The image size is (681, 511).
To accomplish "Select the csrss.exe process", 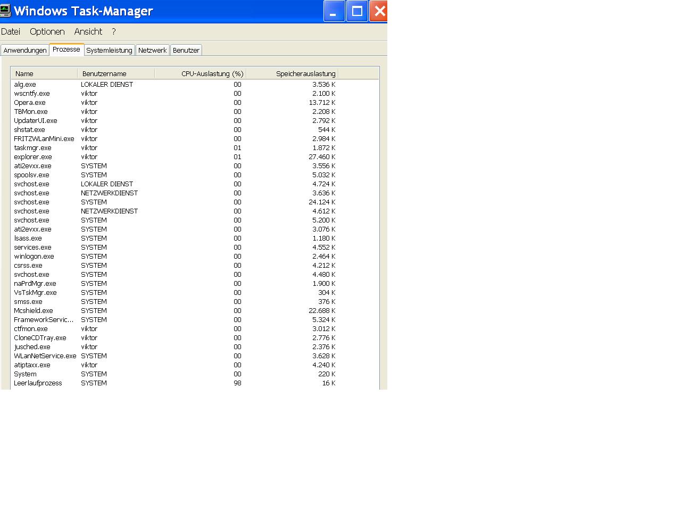I will pos(195,266).
